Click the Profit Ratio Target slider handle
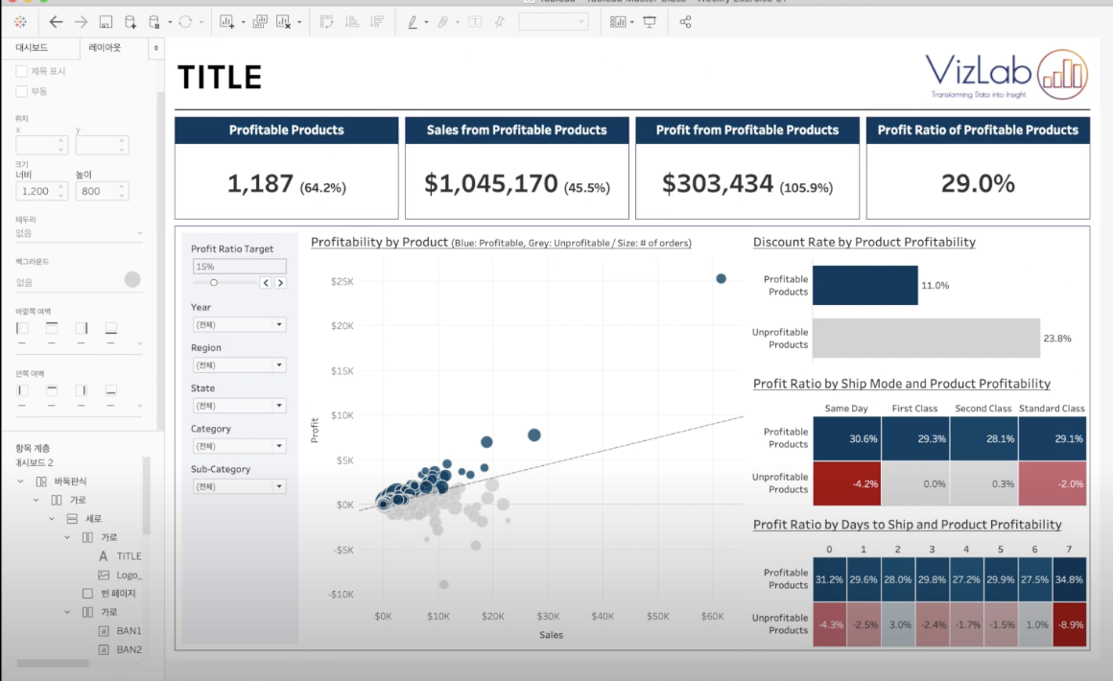 click(x=214, y=282)
